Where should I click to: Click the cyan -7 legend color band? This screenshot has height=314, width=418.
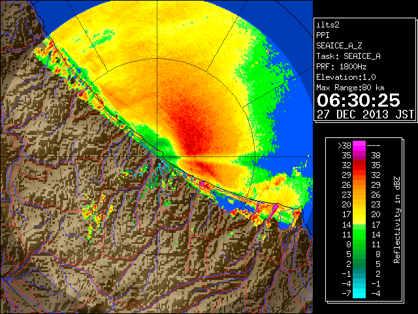359,294
